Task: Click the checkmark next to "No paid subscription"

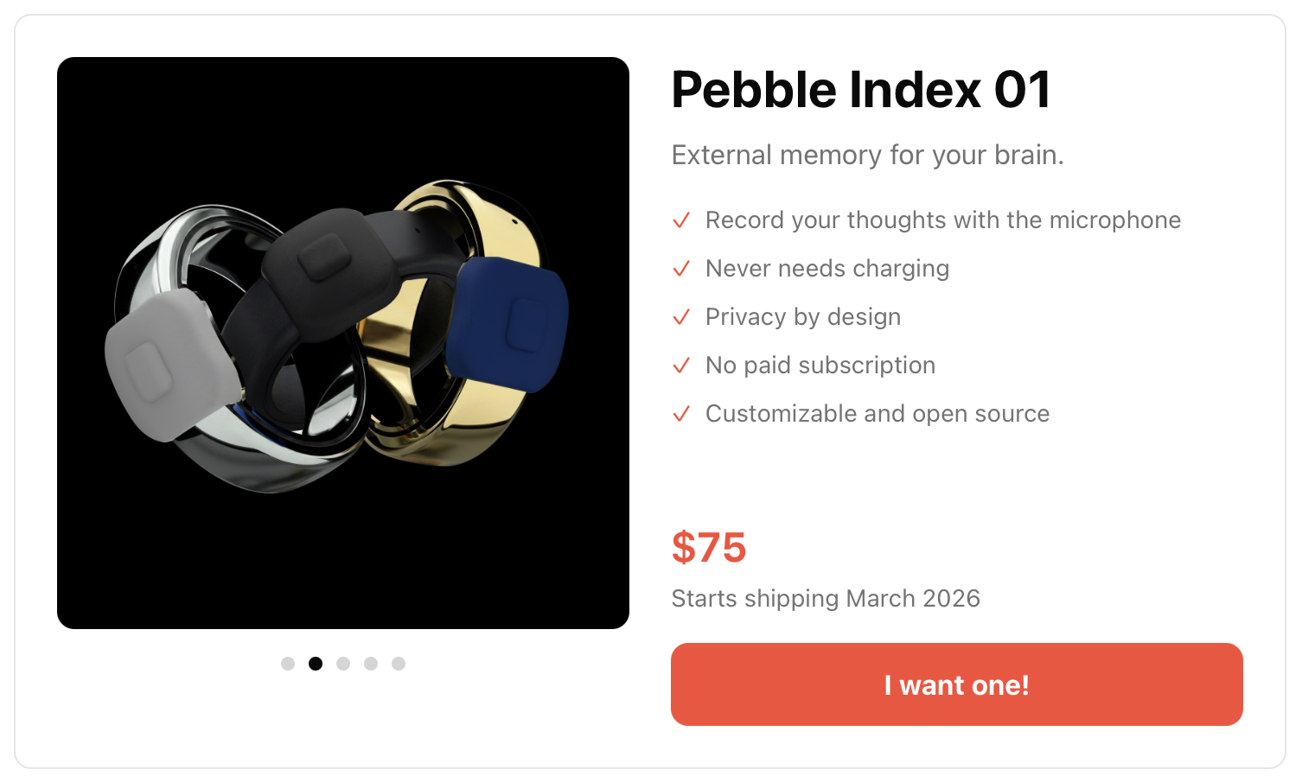Action: [681, 366]
